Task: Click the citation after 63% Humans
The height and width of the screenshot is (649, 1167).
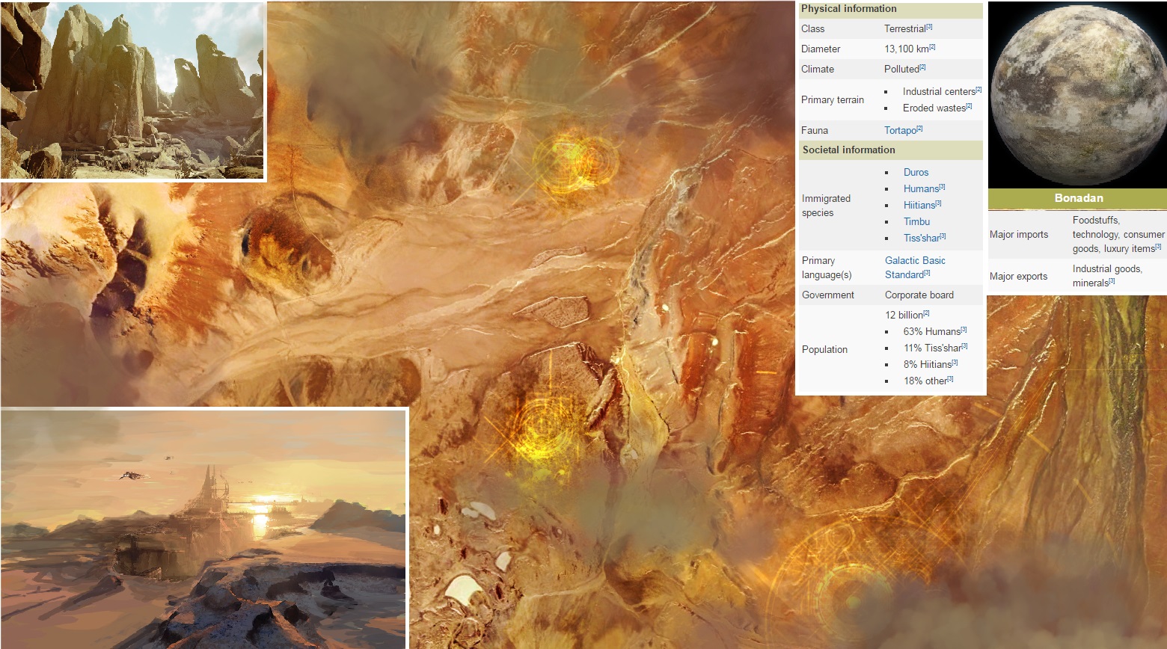Action: pos(964,330)
